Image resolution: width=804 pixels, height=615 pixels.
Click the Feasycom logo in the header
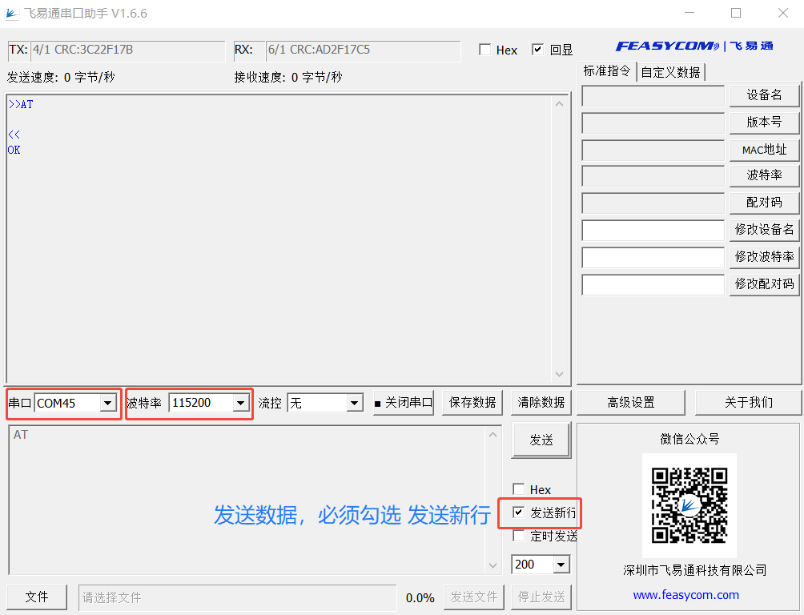[693, 46]
